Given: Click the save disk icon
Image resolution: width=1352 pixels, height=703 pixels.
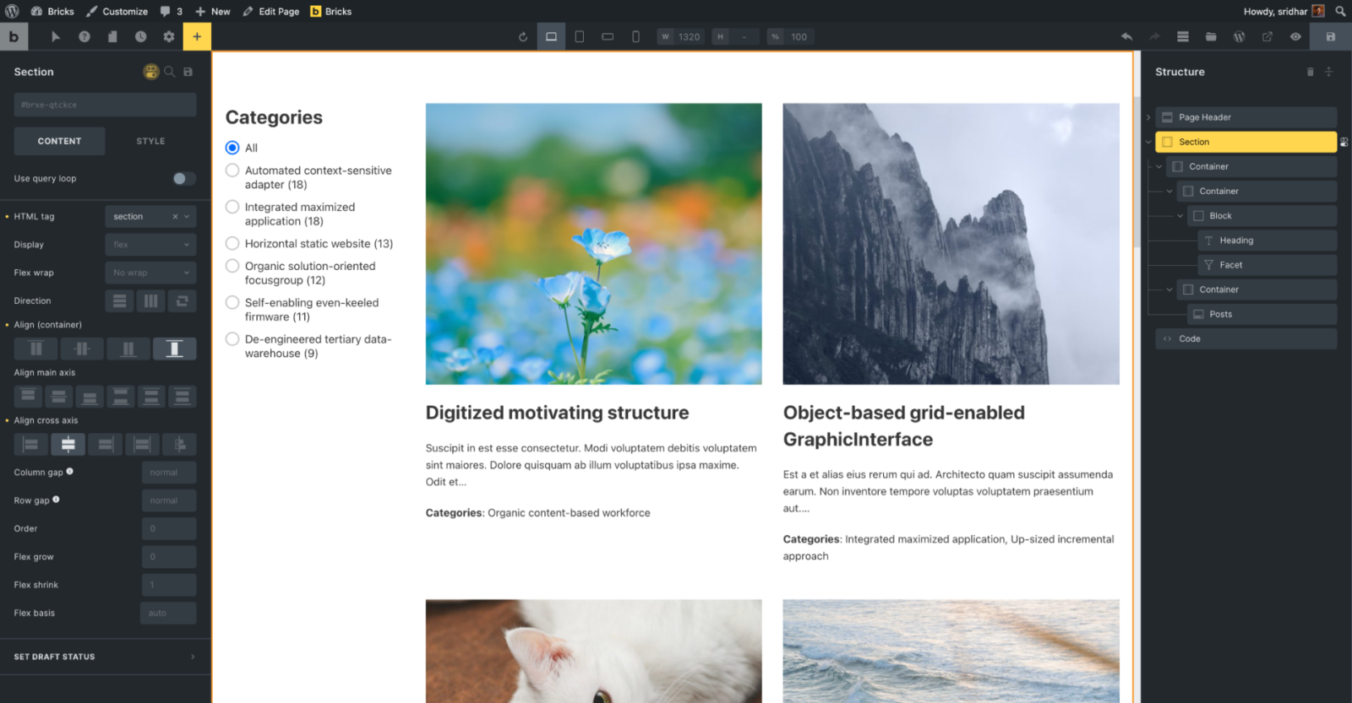Looking at the screenshot, I should 1330,36.
